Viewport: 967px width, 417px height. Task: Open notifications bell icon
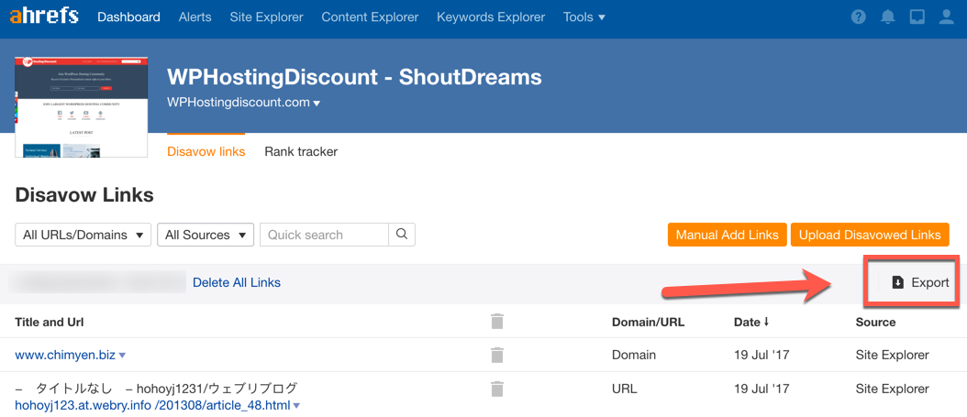pos(887,17)
